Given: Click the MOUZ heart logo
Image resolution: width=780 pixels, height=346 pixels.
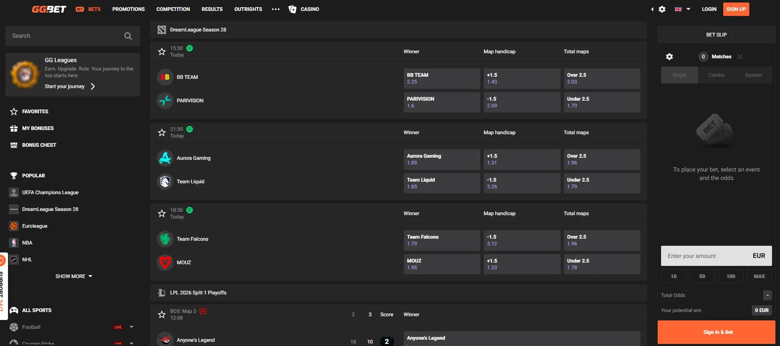Looking at the screenshot, I should click(x=165, y=263).
